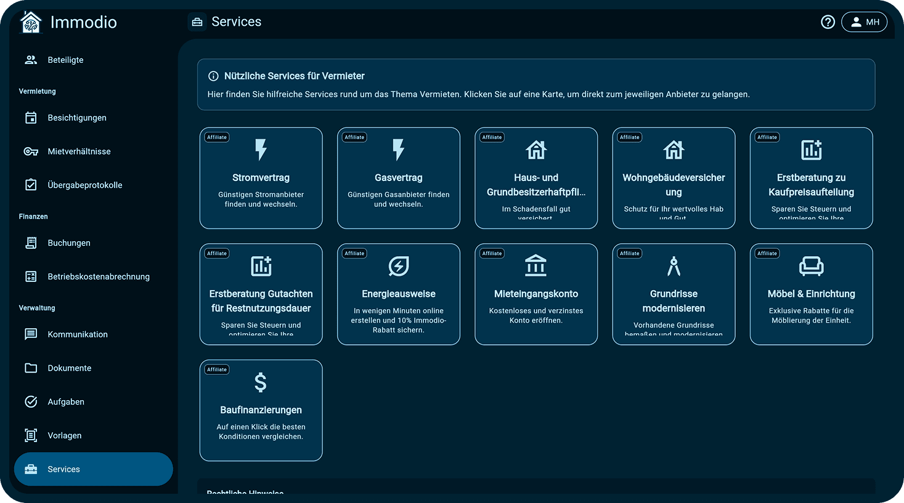Click 'Auf einen Klick die besten Konditionen' text
904x503 pixels.
pos(261,432)
